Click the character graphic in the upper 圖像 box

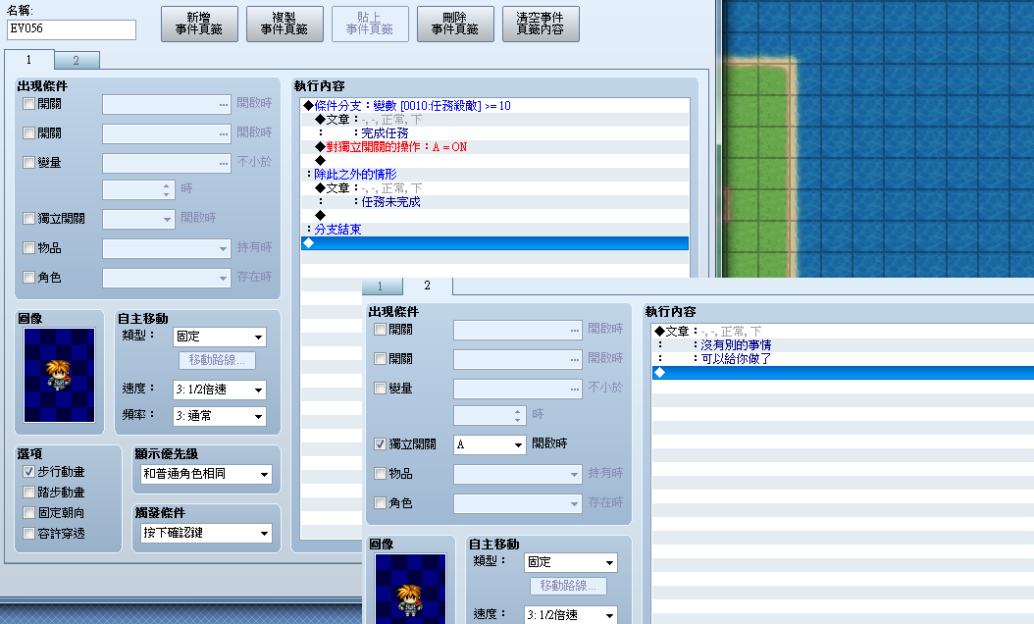coord(59,375)
